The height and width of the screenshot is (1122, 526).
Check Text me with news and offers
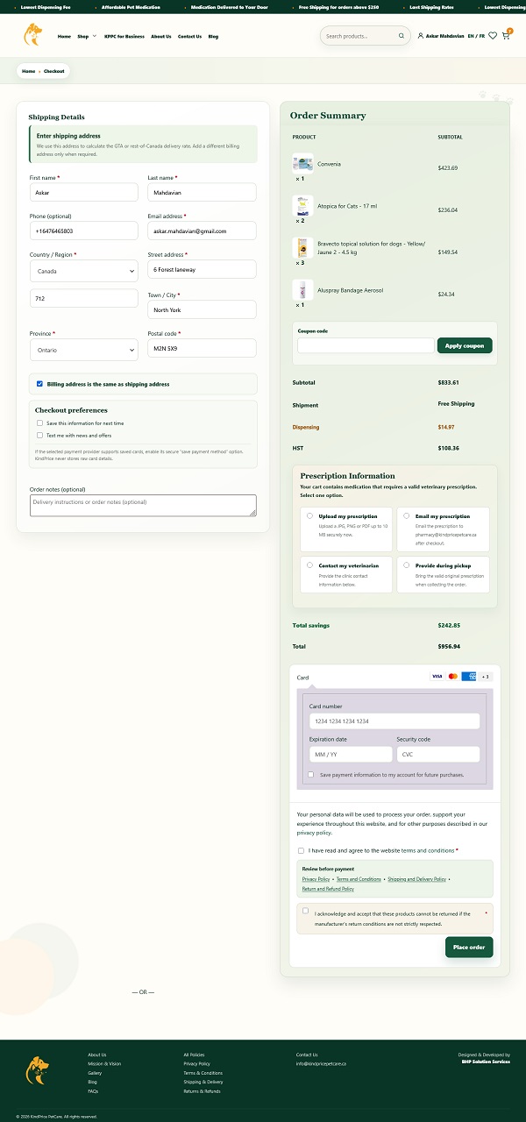39,435
